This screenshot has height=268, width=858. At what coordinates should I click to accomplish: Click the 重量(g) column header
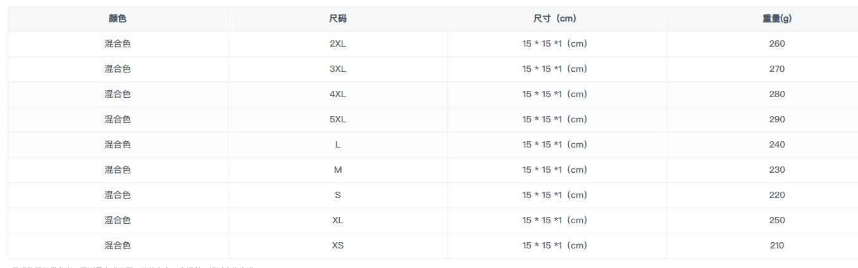tap(776, 19)
